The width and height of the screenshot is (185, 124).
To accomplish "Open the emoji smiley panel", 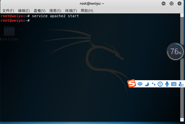I will pos(160,84).
